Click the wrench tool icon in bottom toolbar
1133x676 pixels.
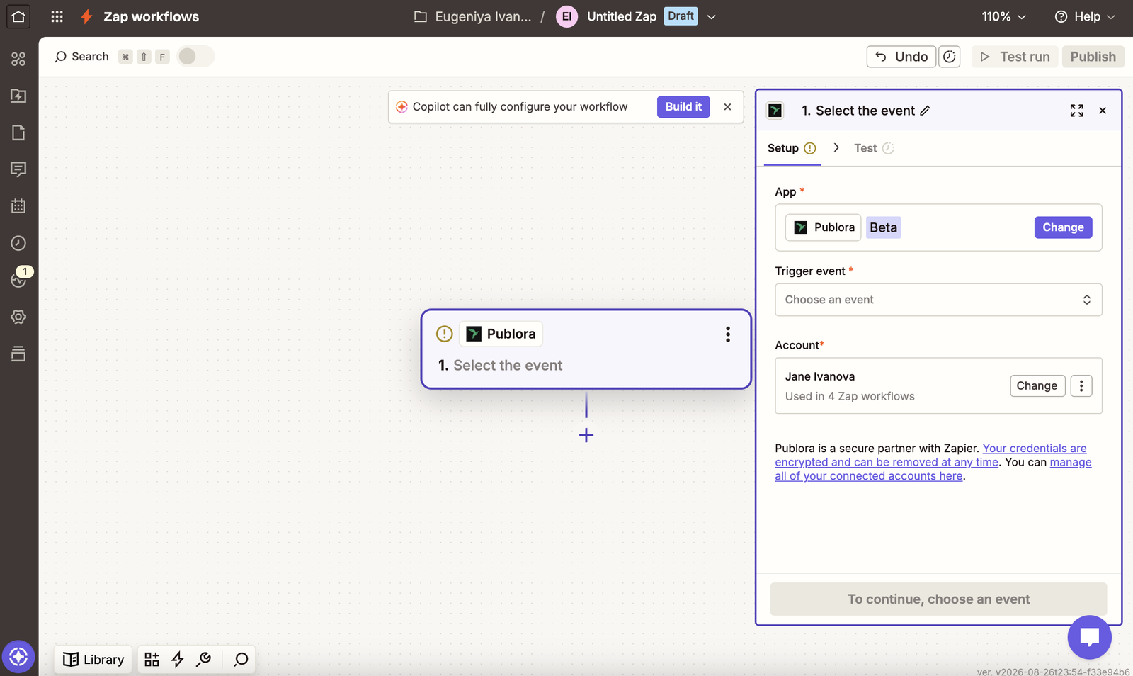204,660
